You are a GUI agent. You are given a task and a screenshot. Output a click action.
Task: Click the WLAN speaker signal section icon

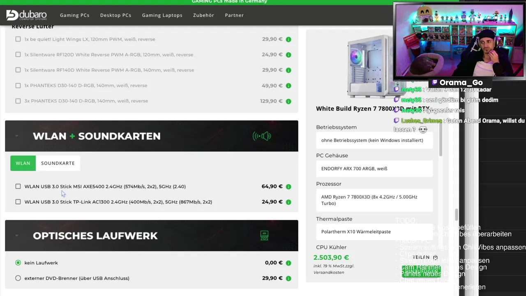(262, 136)
